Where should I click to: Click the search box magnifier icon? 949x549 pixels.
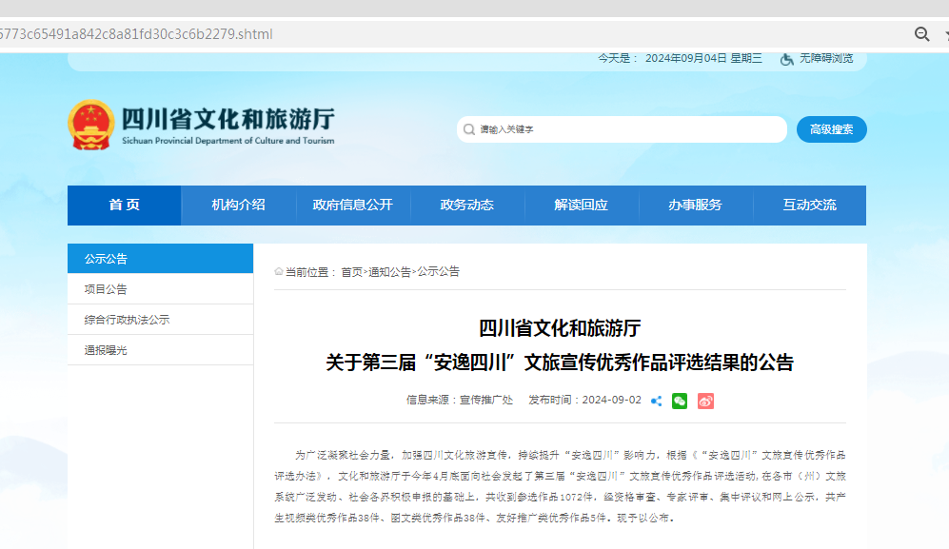click(x=468, y=129)
